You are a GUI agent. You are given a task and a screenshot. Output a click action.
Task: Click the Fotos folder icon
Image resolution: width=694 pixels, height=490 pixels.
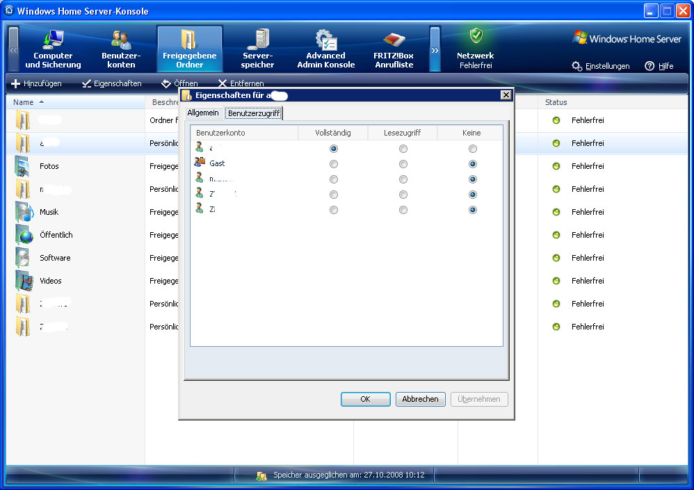pos(22,166)
